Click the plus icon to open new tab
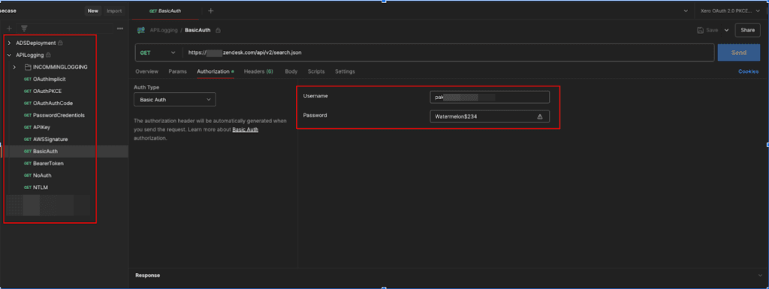This screenshot has width=769, height=289. [x=211, y=11]
